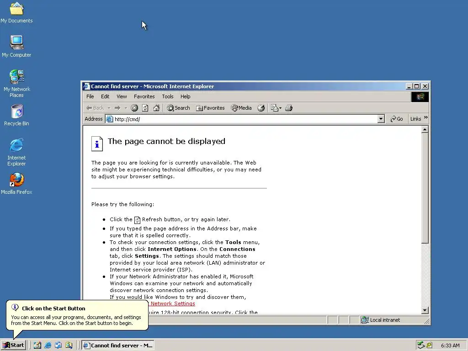The image size is (468, 351).
Task: Select the My Computer desktop icon
Action: tap(16, 46)
